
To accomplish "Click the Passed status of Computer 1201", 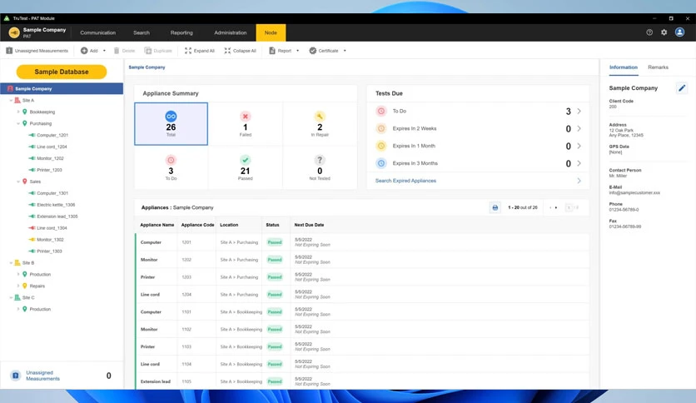I will tap(275, 242).
